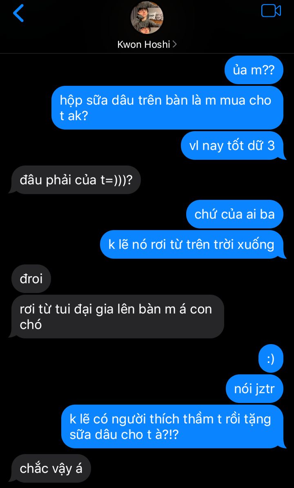This screenshot has height=488, width=294.
Task: Tap message about hộp sữa dâu trên bàn
Action: 167,107
